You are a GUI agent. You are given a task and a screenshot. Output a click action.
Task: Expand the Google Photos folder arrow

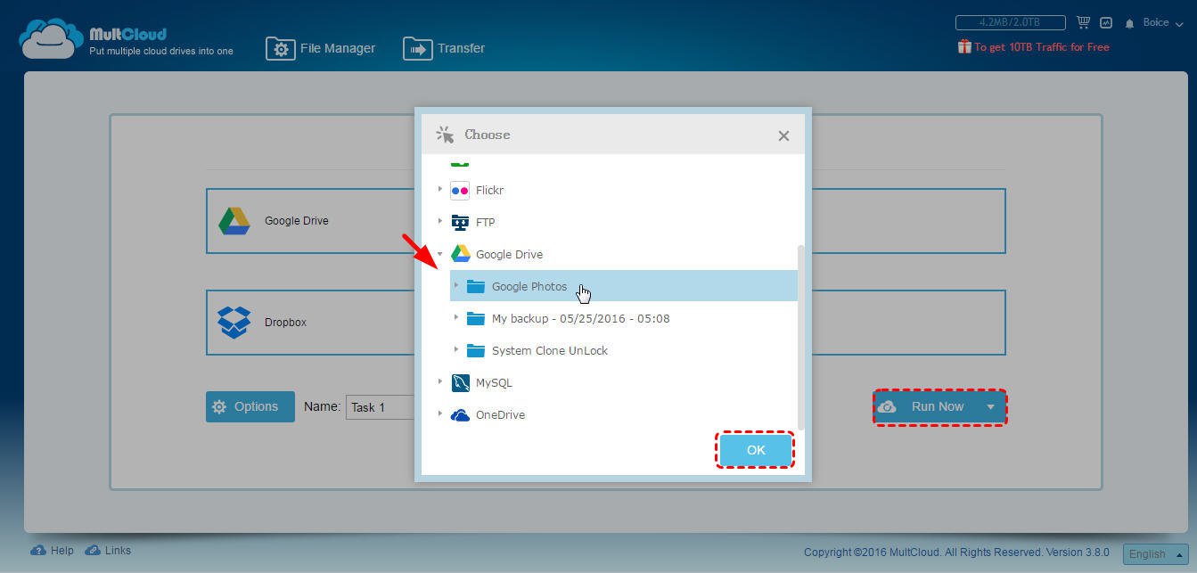455,286
